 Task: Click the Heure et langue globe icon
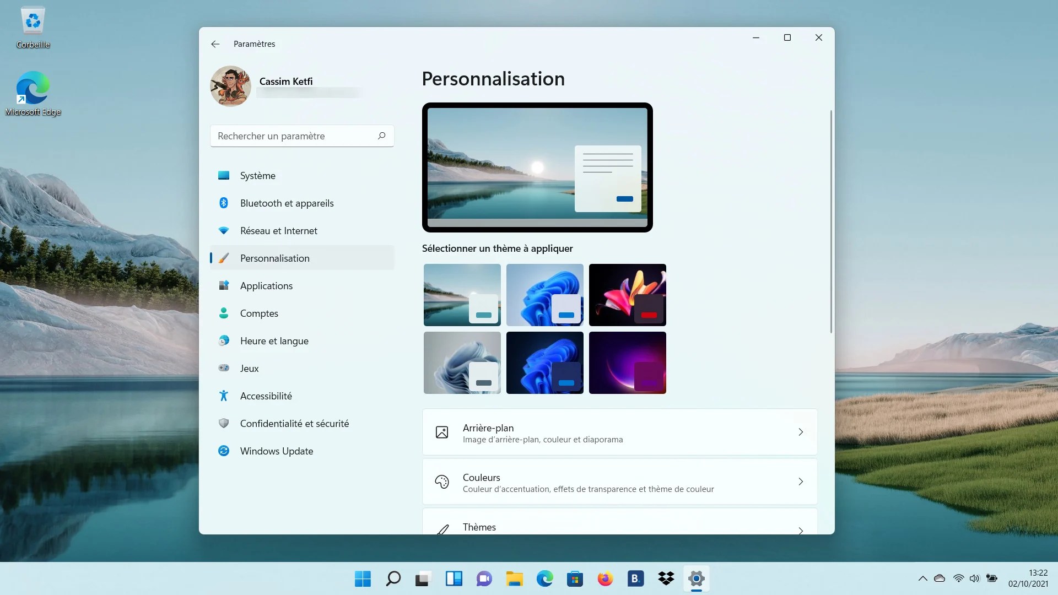tap(224, 340)
